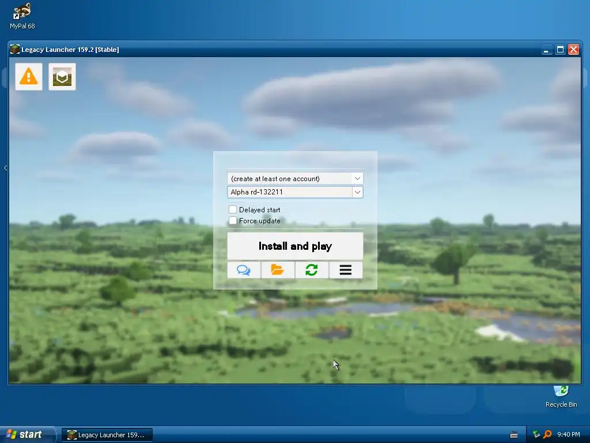Click the magnifier search tray icon
The image size is (590, 443).
click(547, 434)
